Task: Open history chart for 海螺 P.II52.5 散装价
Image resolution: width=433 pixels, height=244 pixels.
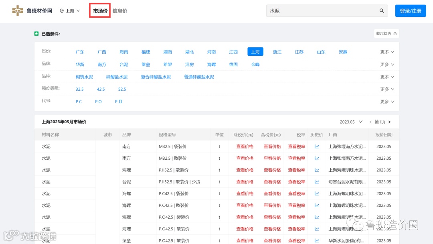Action: [317, 170]
